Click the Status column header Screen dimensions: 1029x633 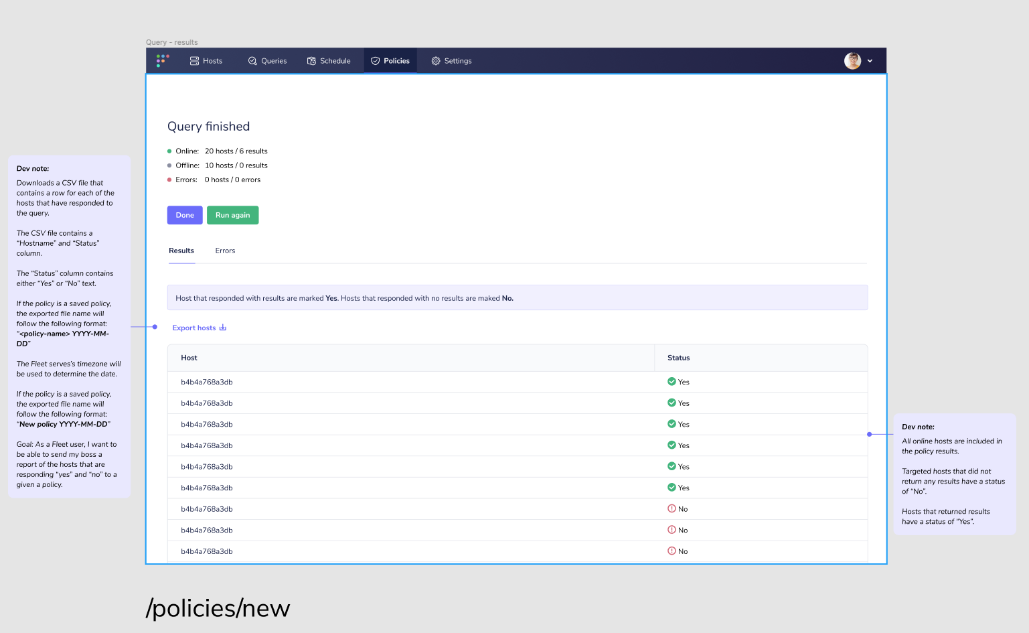(678, 357)
